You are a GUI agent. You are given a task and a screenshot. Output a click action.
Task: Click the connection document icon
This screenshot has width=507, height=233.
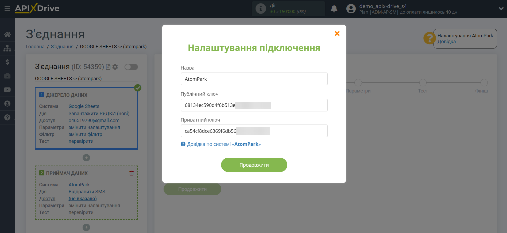[x=108, y=67]
